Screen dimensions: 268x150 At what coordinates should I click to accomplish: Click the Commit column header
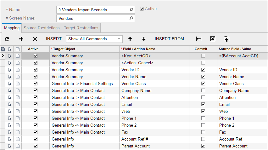[203, 49]
